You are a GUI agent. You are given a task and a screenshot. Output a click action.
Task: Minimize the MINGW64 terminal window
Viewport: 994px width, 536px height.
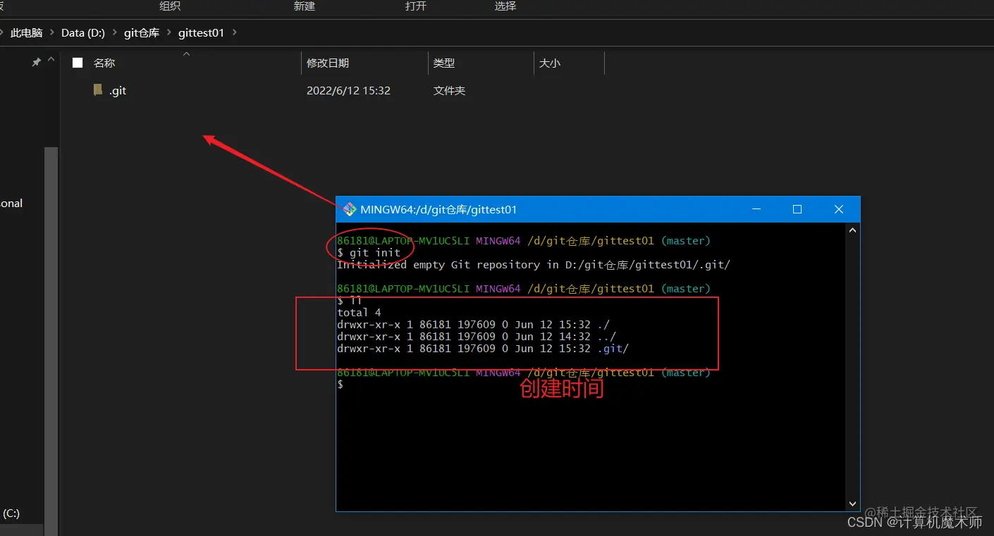point(756,209)
